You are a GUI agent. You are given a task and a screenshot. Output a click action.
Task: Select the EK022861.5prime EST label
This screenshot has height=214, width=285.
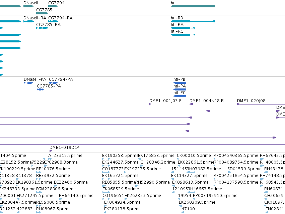196,162
